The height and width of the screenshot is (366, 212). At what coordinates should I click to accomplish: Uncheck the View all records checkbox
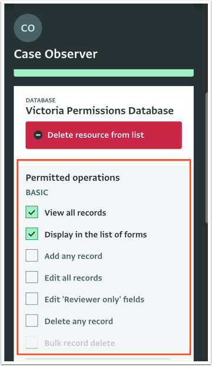click(32, 212)
